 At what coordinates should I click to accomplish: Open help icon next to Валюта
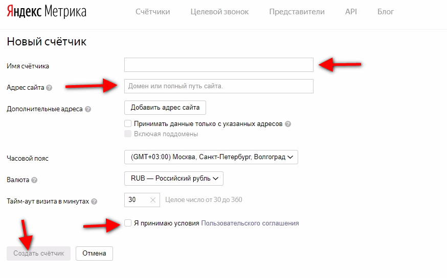34,180
